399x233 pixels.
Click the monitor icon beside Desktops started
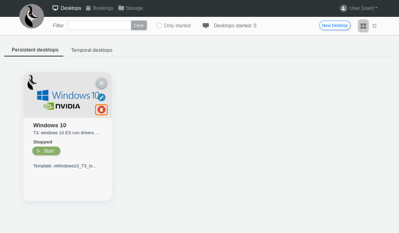click(x=206, y=25)
